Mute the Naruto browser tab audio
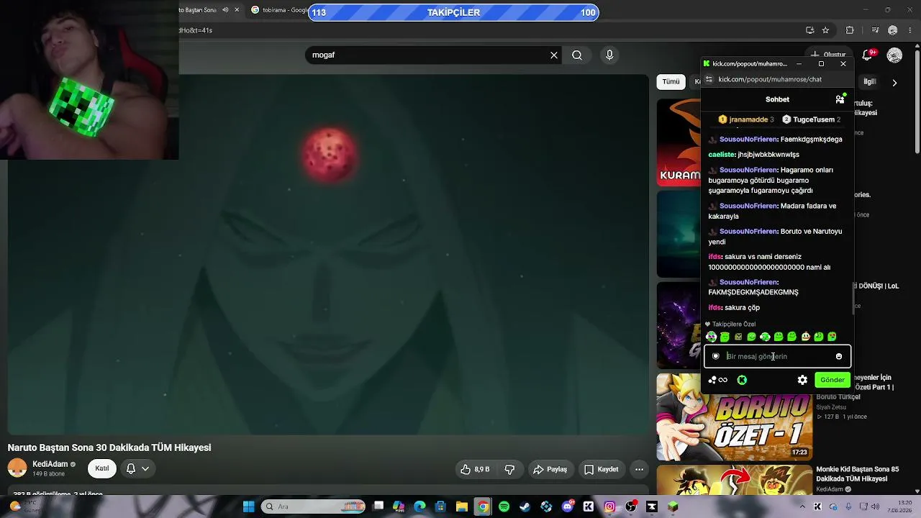 point(225,10)
